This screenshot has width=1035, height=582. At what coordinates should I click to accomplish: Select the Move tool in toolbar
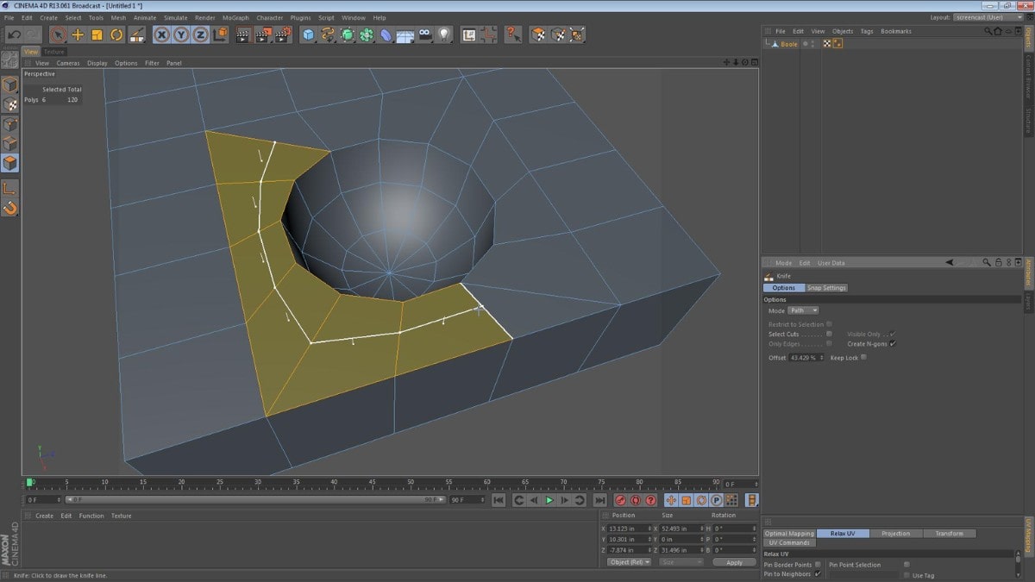pyautogui.click(x=78, y=34)
